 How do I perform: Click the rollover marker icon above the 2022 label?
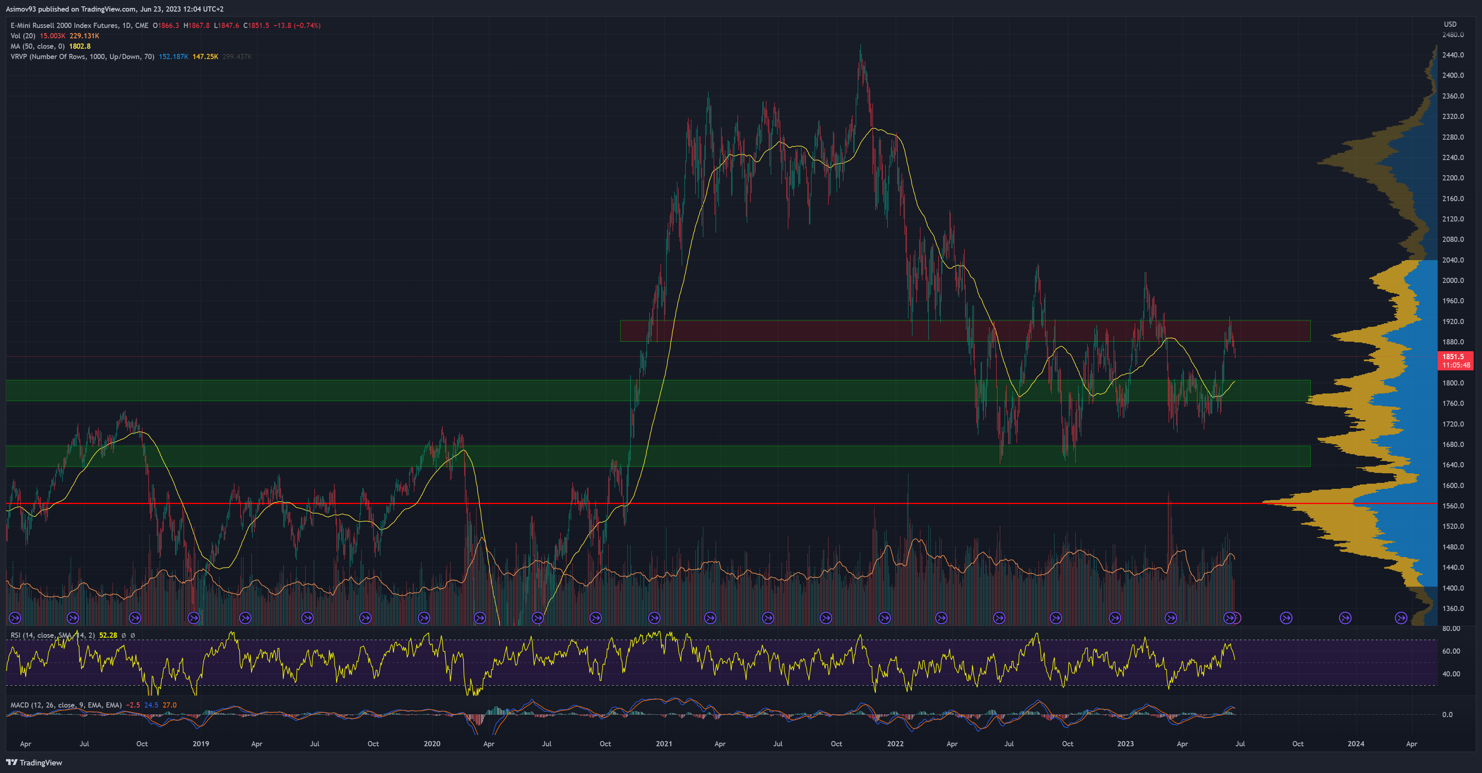click(x=884, y=618)
